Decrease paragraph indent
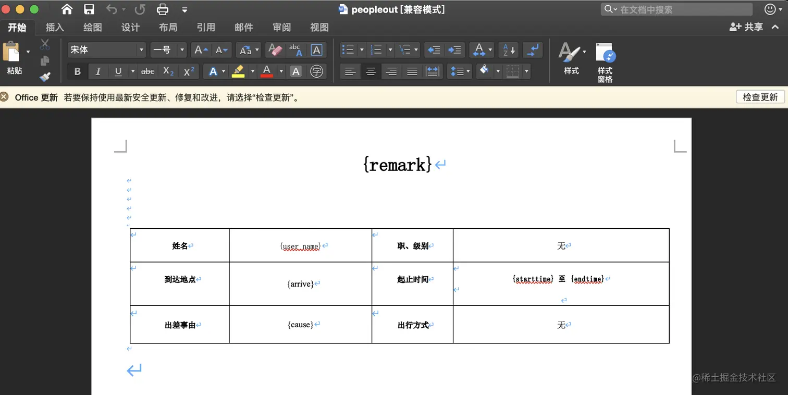This screenshot has height=395, width=788. point(434,50)
